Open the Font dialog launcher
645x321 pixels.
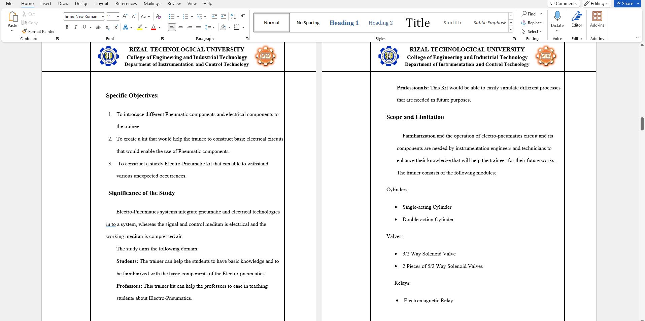tap(163, 39)
